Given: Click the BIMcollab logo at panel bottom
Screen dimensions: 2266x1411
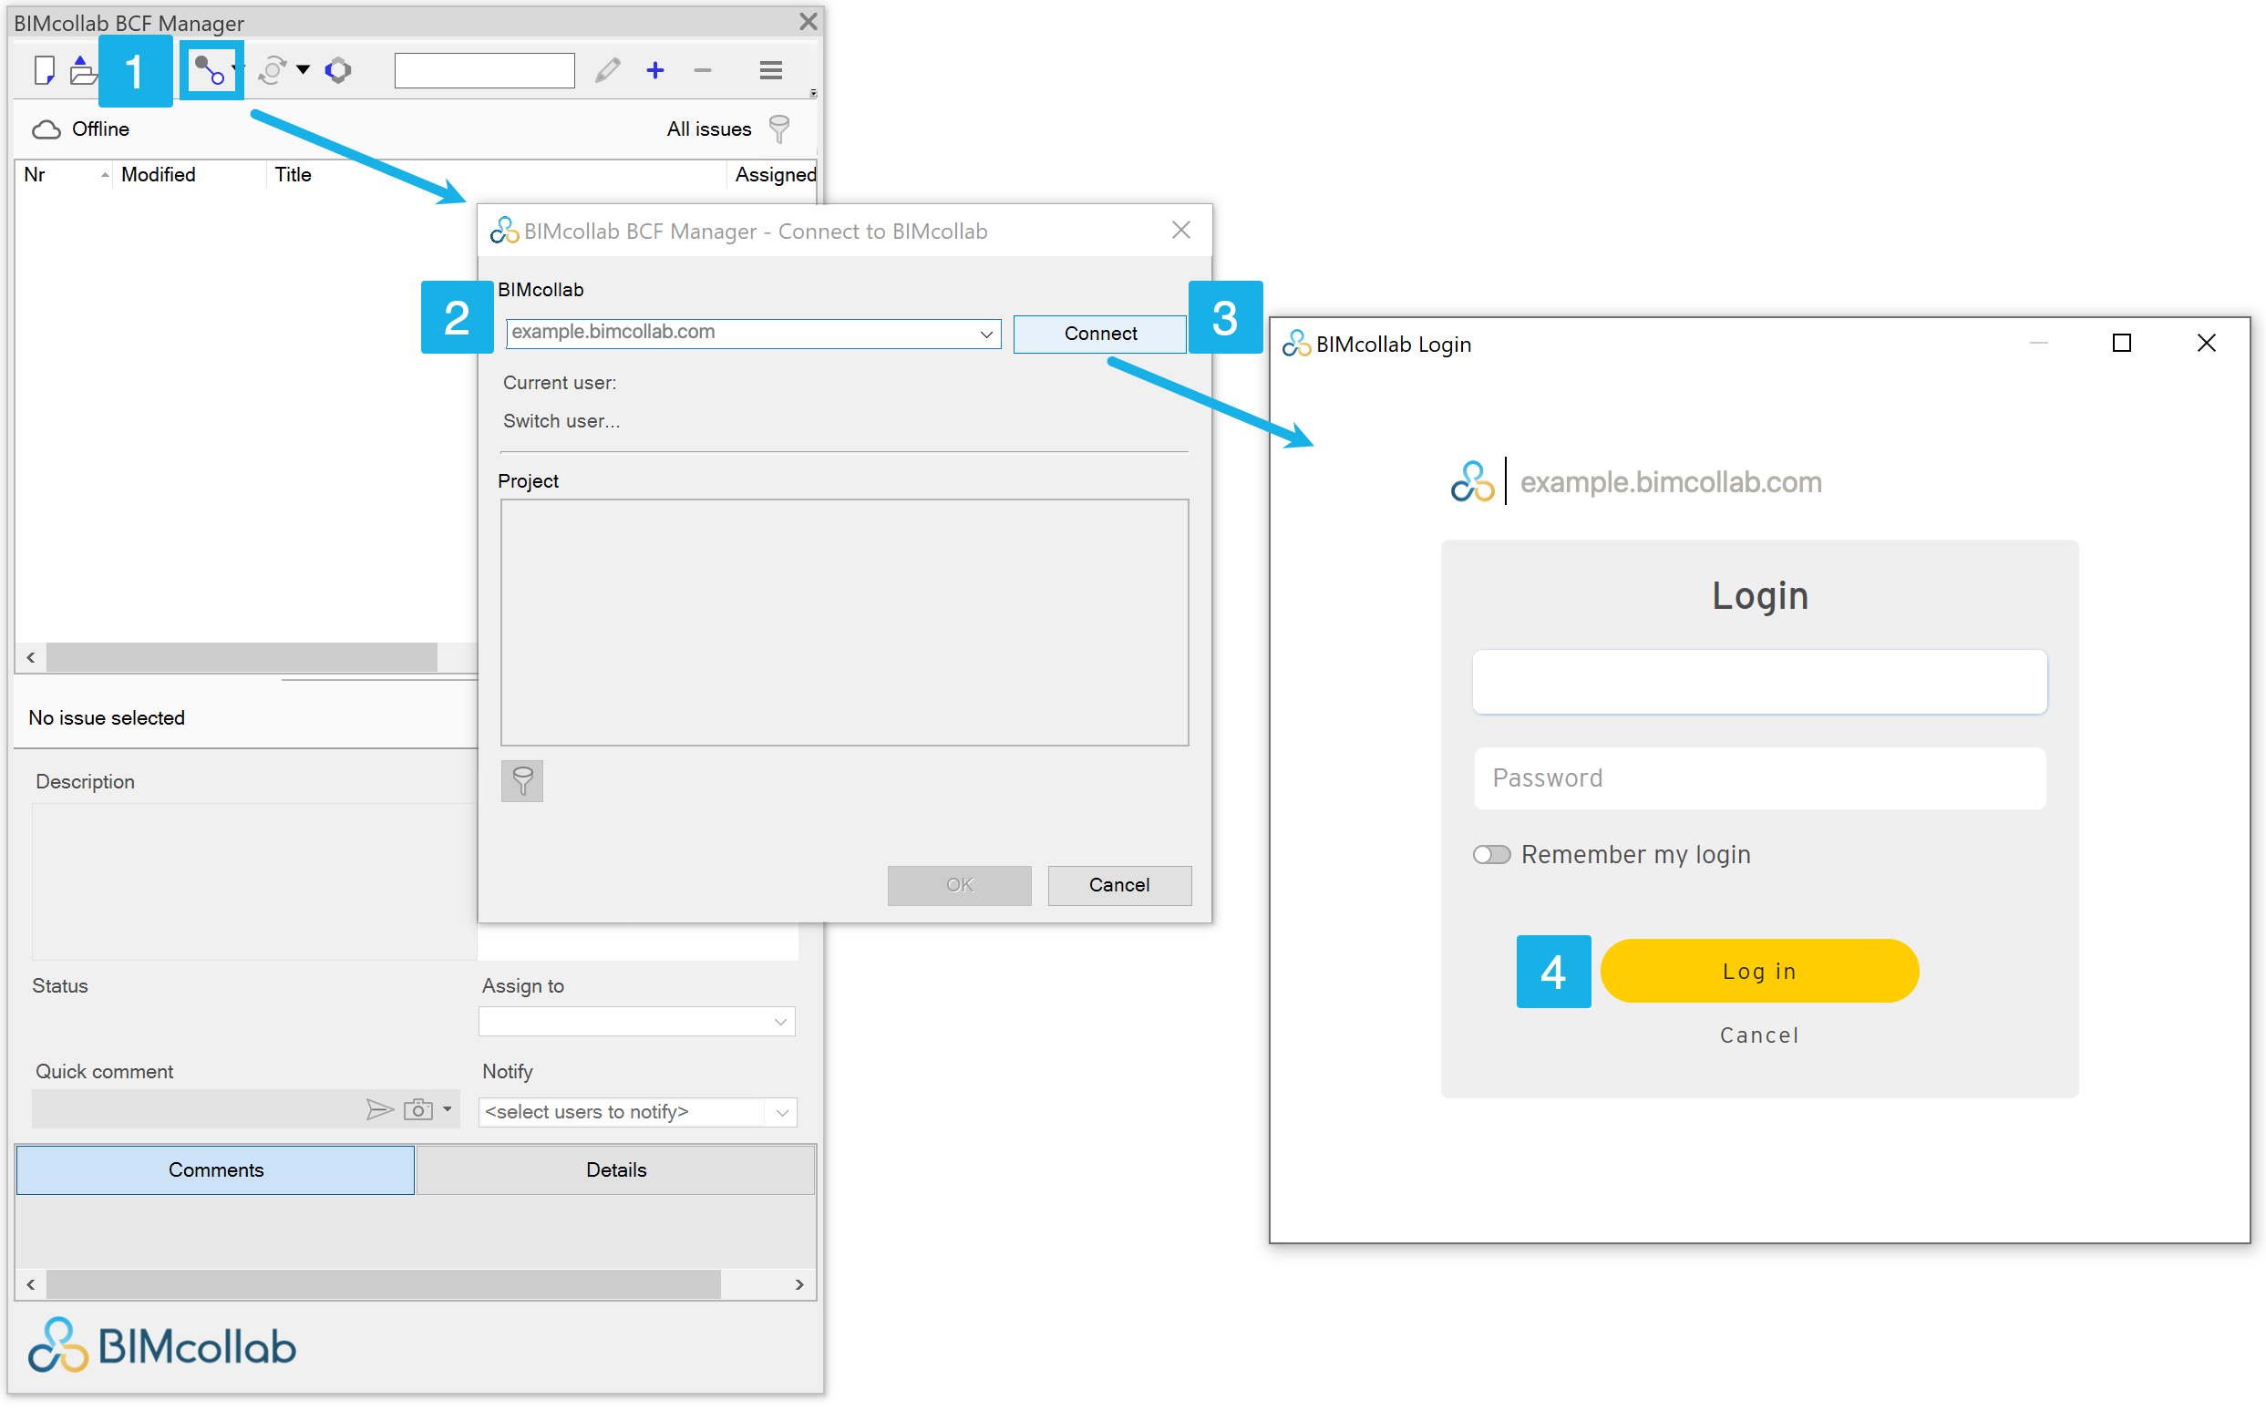Looking at the screenshot, I should [x=161, y=1345].
